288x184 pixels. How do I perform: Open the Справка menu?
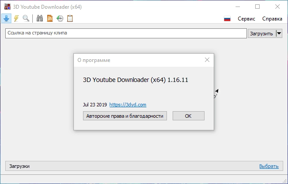pyautogui.click(x=272, y=19)
